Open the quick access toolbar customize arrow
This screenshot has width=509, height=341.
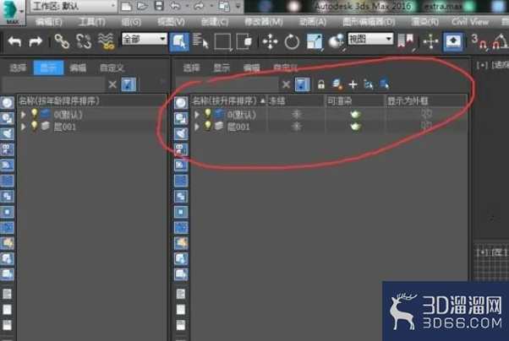pyautogui.click(x=238, y=6)
